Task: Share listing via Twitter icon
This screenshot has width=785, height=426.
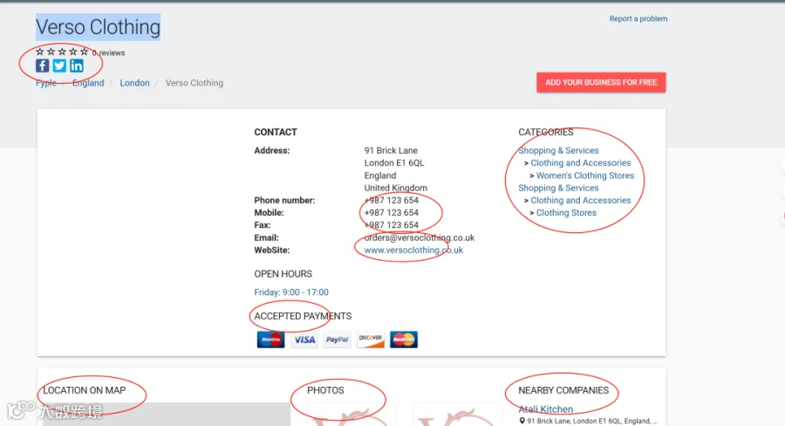Action: coord(59,65)
